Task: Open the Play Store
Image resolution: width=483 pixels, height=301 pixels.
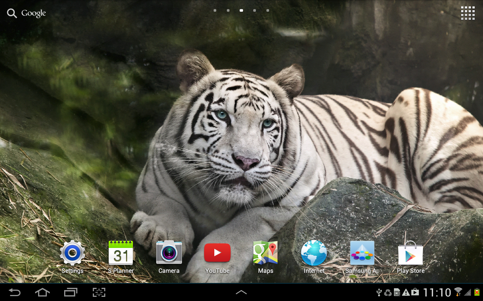Action: pyautogui.click(x=410, y=252)
